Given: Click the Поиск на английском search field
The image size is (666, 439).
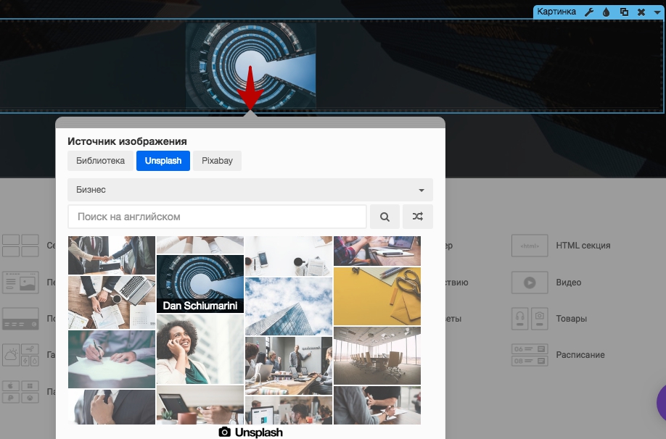Looking at the screenshot, I should pos(217,217).
